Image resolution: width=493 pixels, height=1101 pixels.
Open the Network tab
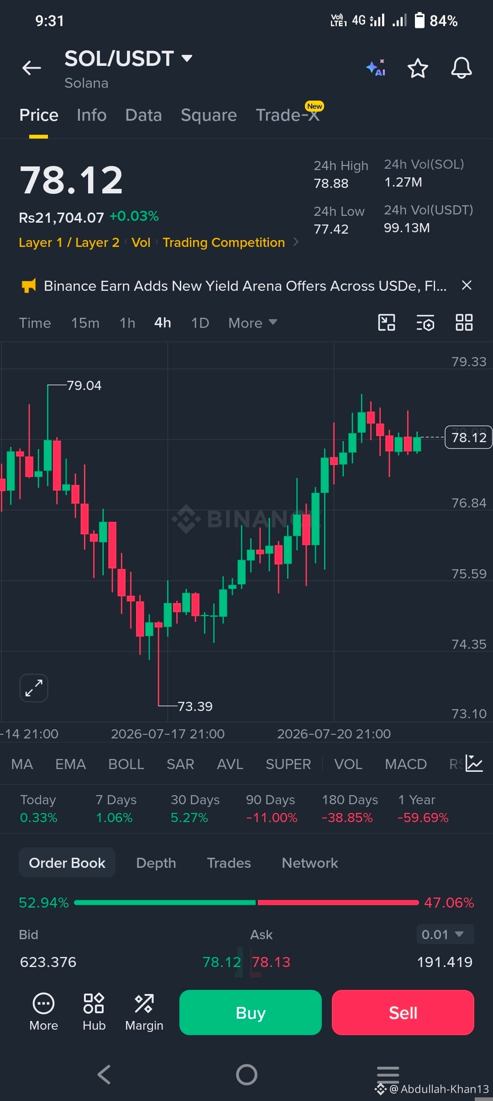click(x=310, y=863)
